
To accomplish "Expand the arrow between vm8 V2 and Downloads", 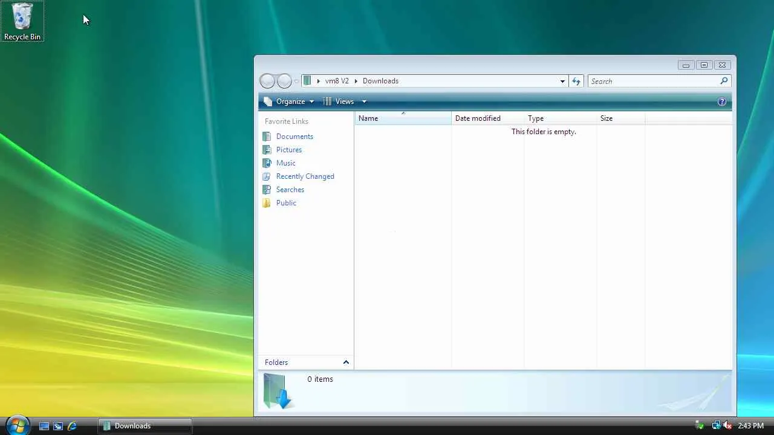I will point(356,81).
